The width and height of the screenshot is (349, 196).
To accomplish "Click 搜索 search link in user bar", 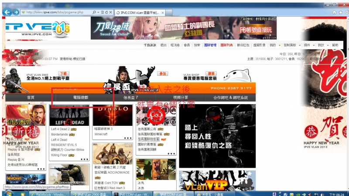I will pos(197,45).
